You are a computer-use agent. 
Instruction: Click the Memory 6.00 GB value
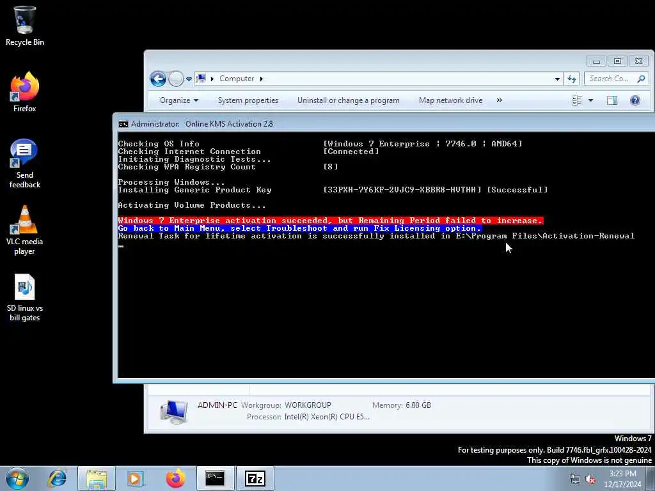point(418,405)
